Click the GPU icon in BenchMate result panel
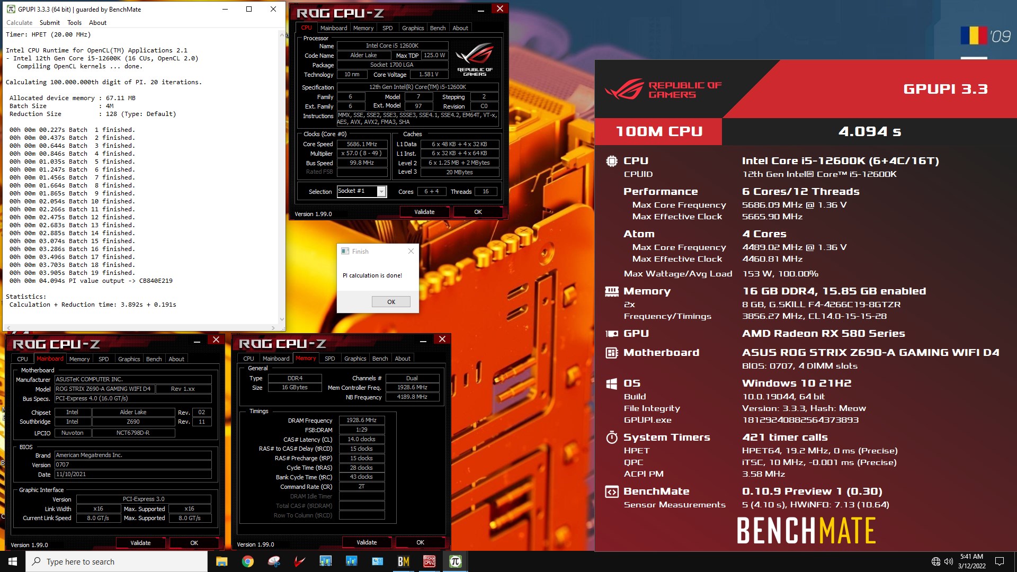Screen dimensions: 1017x572 pyautogui.click(x=612, y=334)
